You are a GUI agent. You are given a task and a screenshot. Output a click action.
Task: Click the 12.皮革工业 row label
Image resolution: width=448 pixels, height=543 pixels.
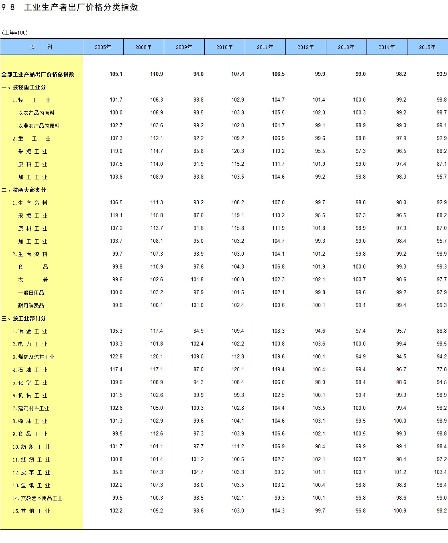[x=31, y=472]
